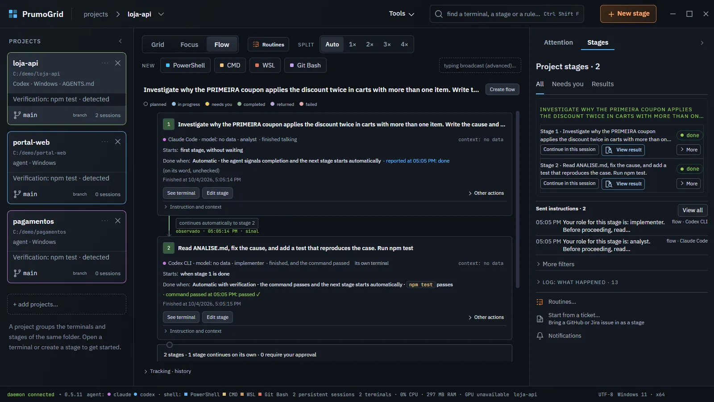
Task: Click the typing broadcast input field
Action: tap(480, 66)
